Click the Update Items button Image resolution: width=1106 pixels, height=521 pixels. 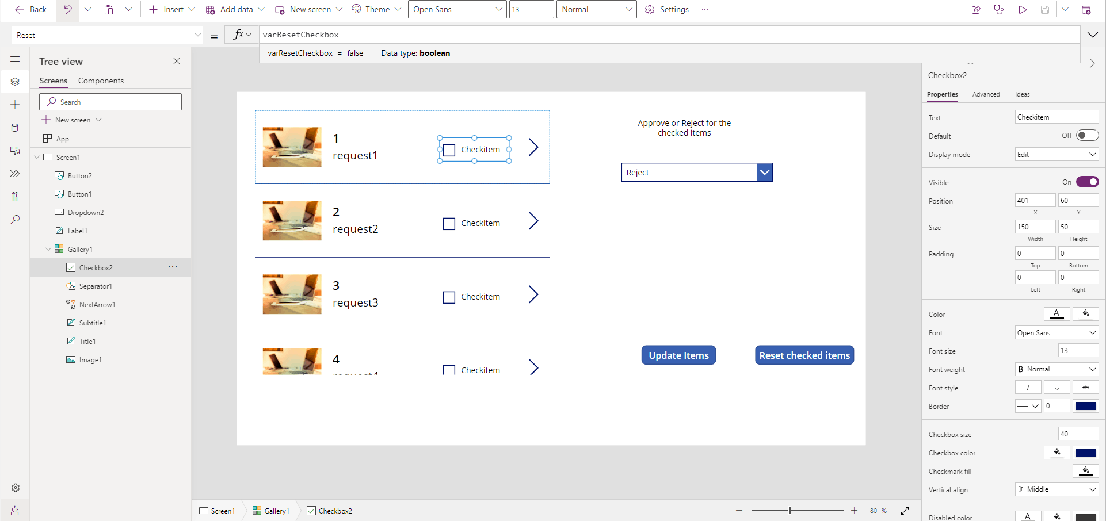click(x=679, y=355)
